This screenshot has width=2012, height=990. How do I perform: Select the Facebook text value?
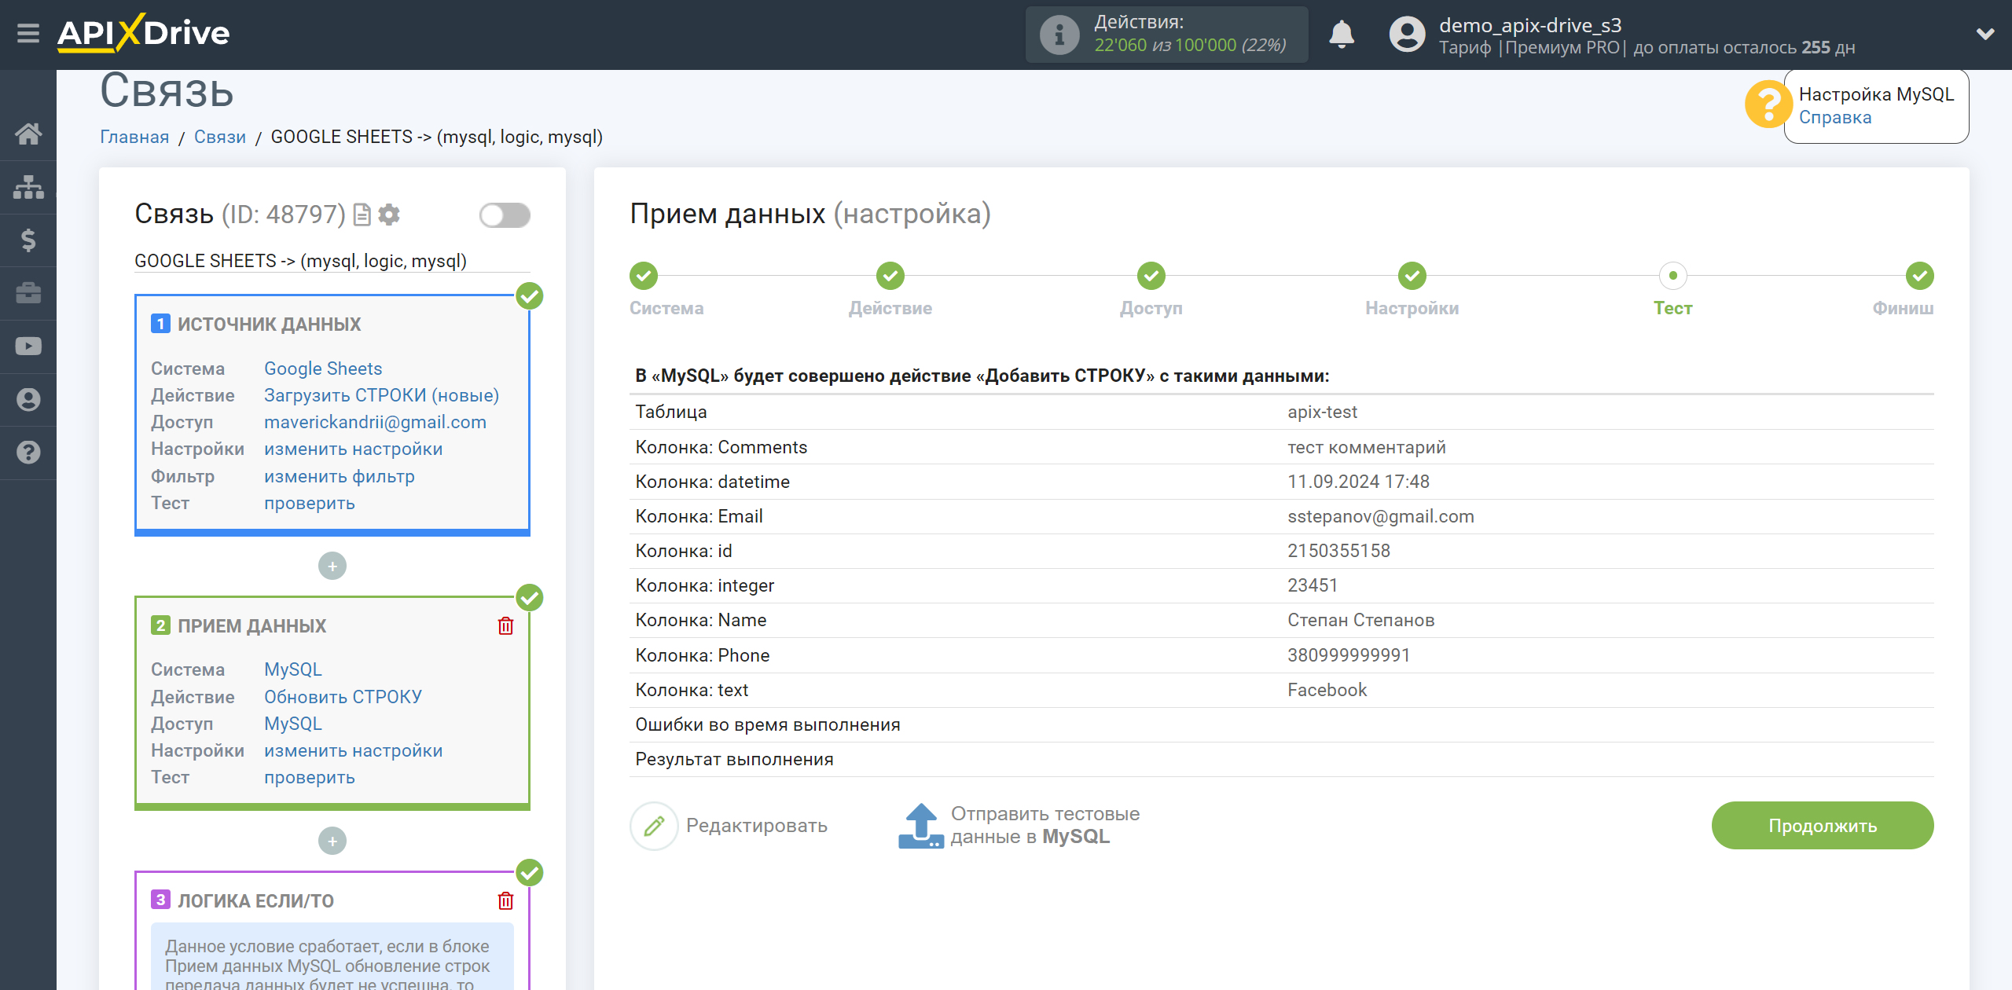click(1327, 690)
